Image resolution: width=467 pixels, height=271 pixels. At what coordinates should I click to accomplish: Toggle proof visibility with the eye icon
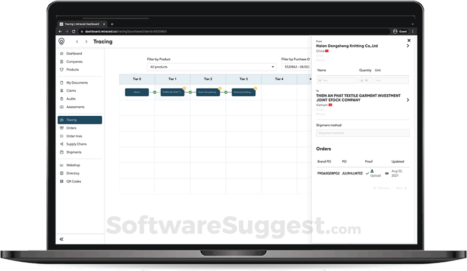(x=387, y=173)
